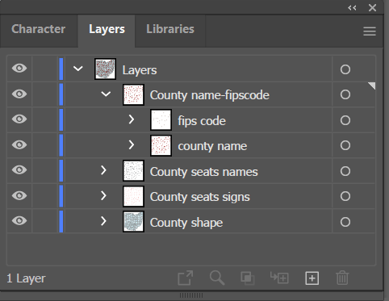The image size is (389, 301).
Task: Expand the county name sublayer
Action: (x=132, y=145)
